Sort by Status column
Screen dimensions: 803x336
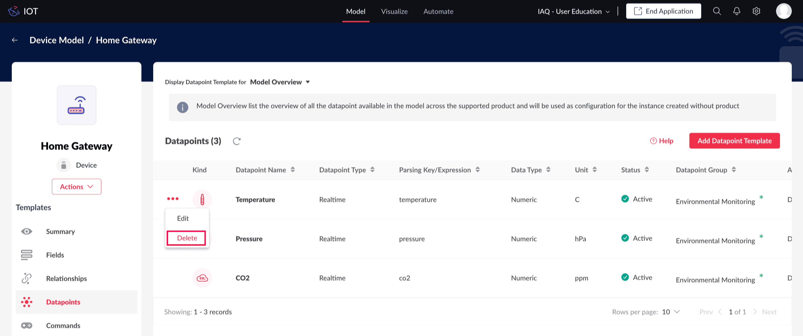(x=646, y=170)
